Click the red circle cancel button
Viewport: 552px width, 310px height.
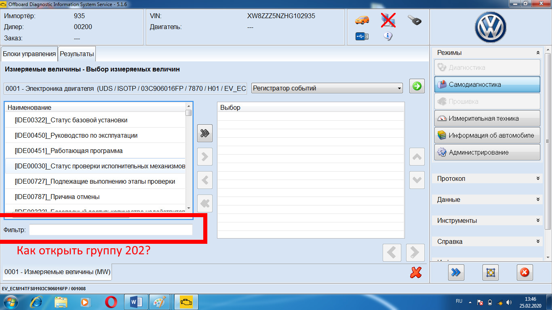(x=525, y=272)
